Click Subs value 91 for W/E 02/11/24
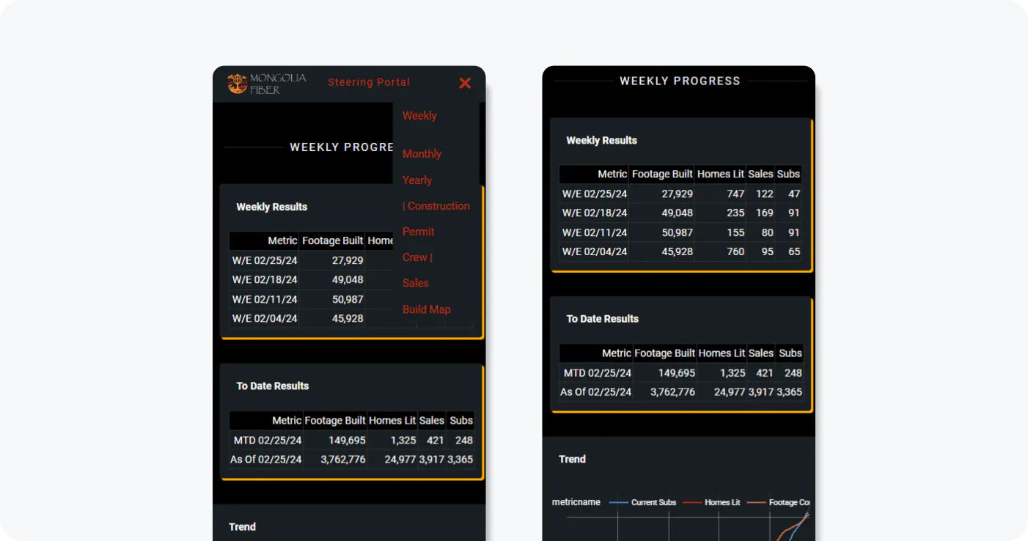Screen dimensions: 1028x541 [x=794, y=232]
